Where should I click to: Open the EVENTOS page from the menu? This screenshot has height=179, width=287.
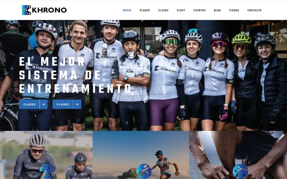click(x=200, y=10)
